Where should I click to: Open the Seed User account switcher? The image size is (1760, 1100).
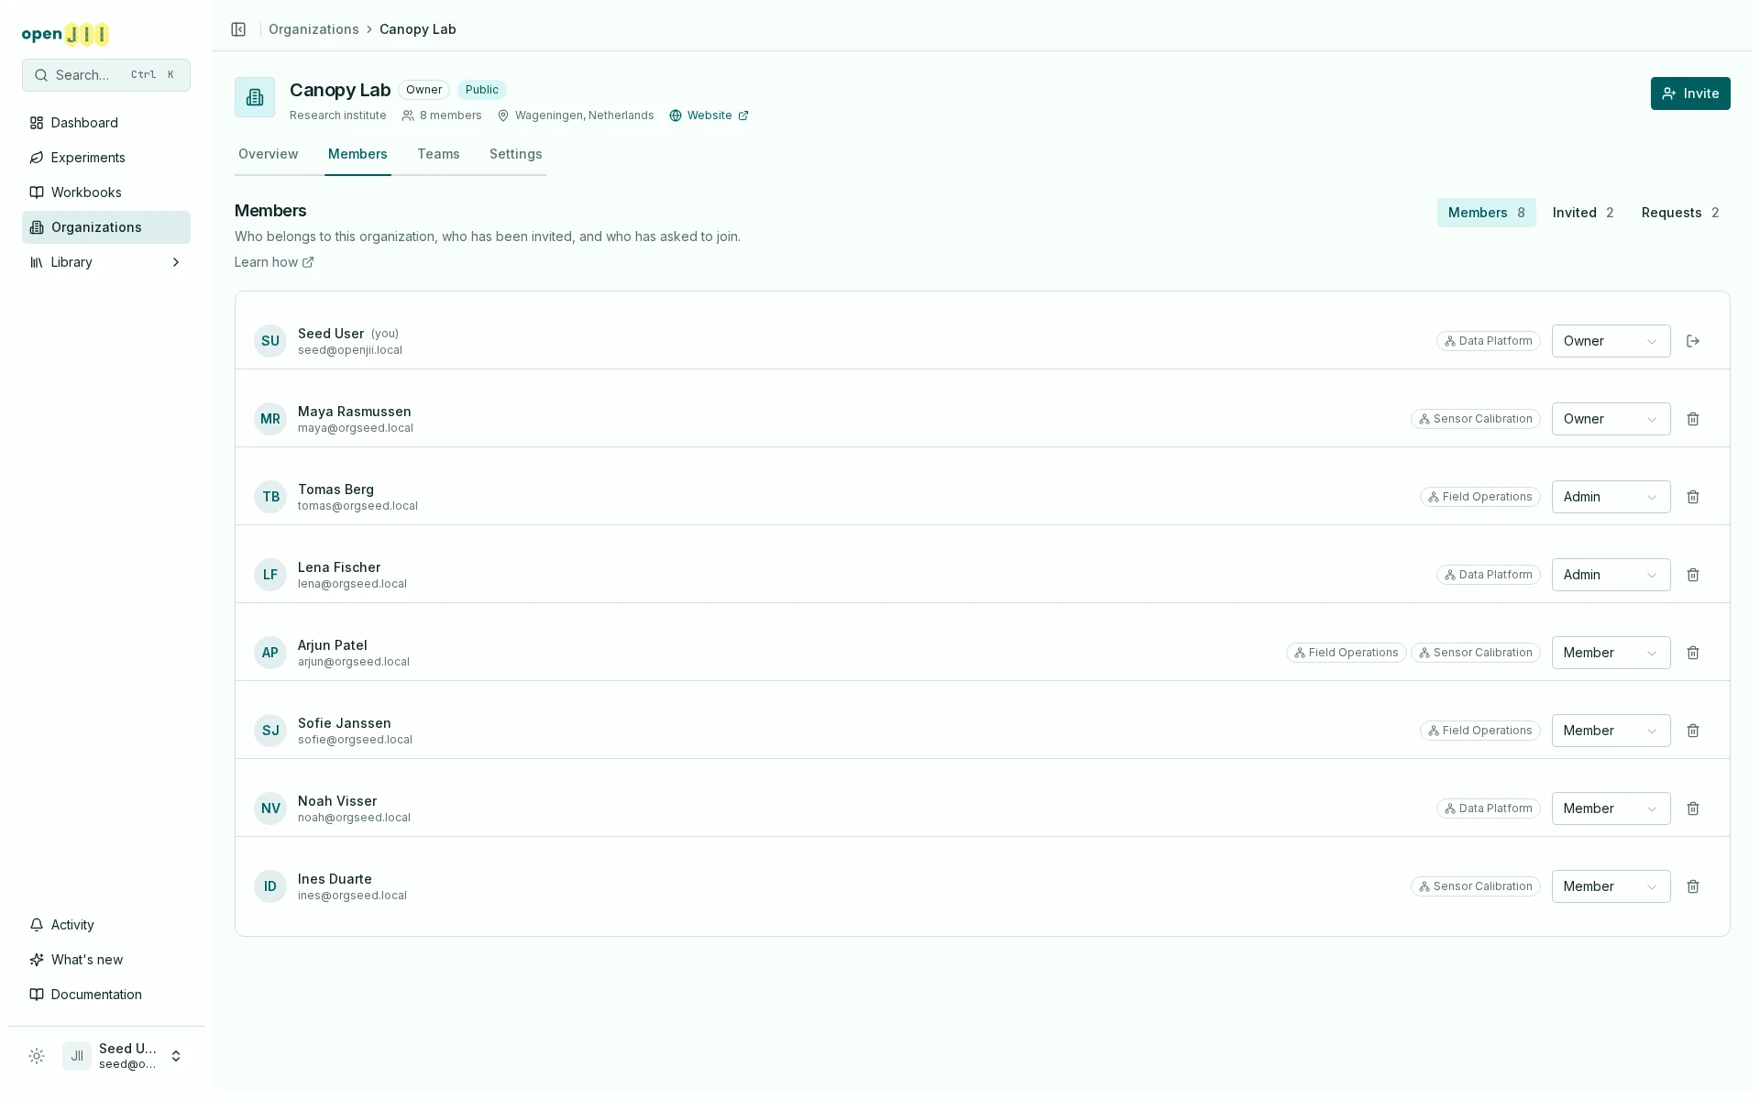(125, 1056)
